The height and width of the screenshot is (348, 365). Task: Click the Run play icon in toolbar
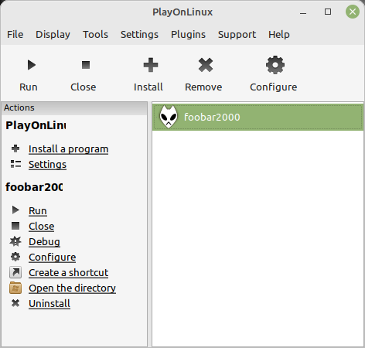pos(32,65)
